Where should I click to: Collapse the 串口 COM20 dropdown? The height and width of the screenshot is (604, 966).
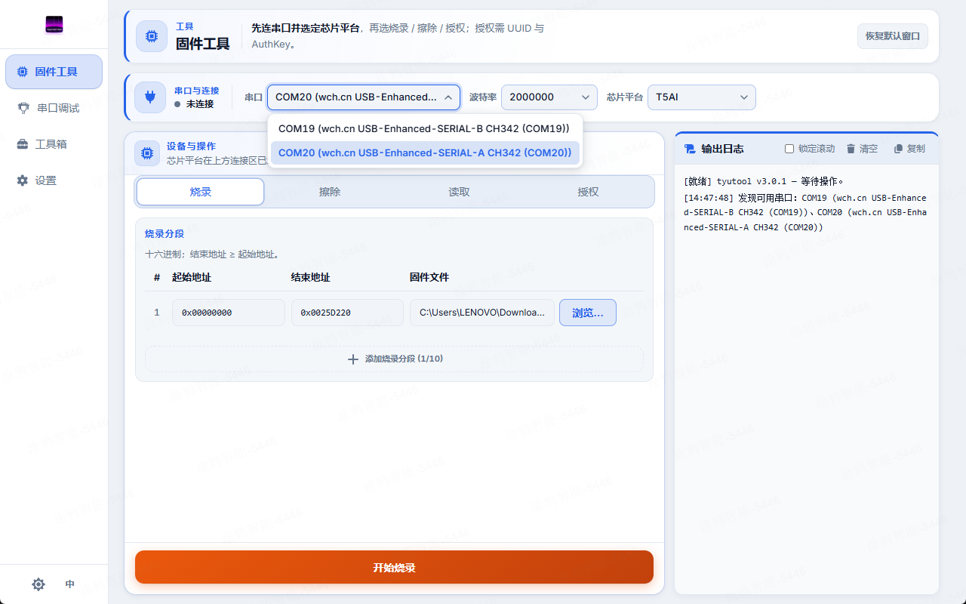[364, 97]
